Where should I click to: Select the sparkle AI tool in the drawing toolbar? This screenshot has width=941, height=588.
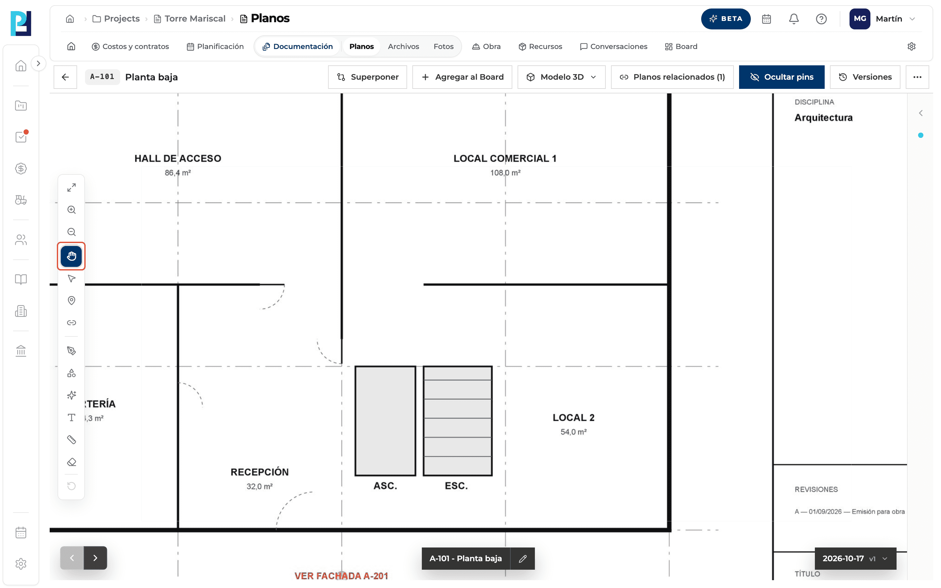pos(71,395)
